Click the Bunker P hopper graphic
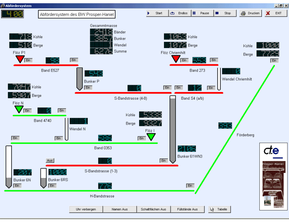The height and width of the screenshot is (222, 289). pyautogui.click(x=79, y=79)
